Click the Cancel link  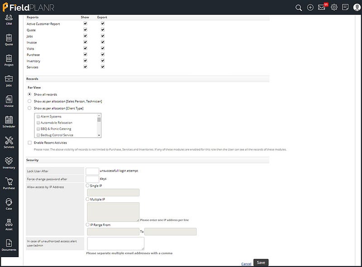246,264
